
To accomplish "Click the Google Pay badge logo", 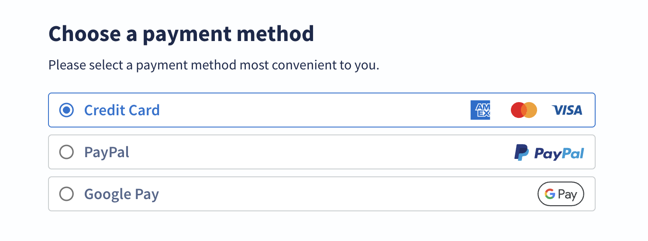I will [x=561, y=194].
